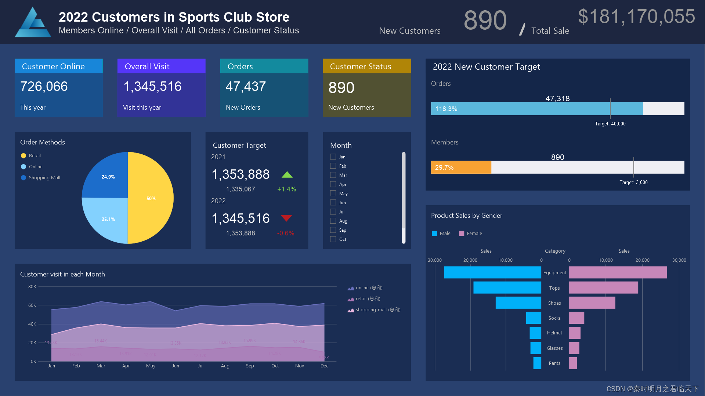Check the Jan month checkbox
Viewport: 705px width, 396px height.
(x=333, y=157)
